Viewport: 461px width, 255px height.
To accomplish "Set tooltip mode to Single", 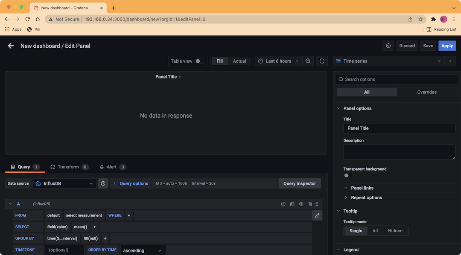I will point(356,231).
